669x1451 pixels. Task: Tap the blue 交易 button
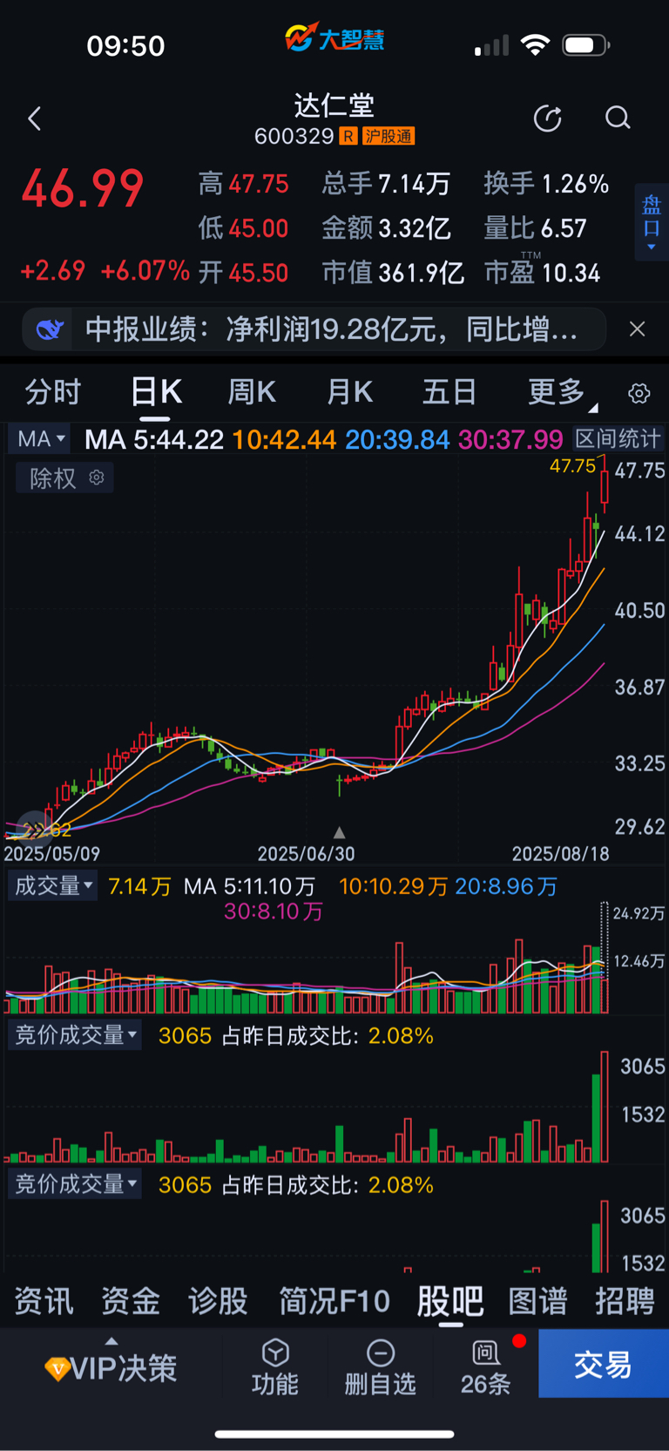pos(604,1364)
